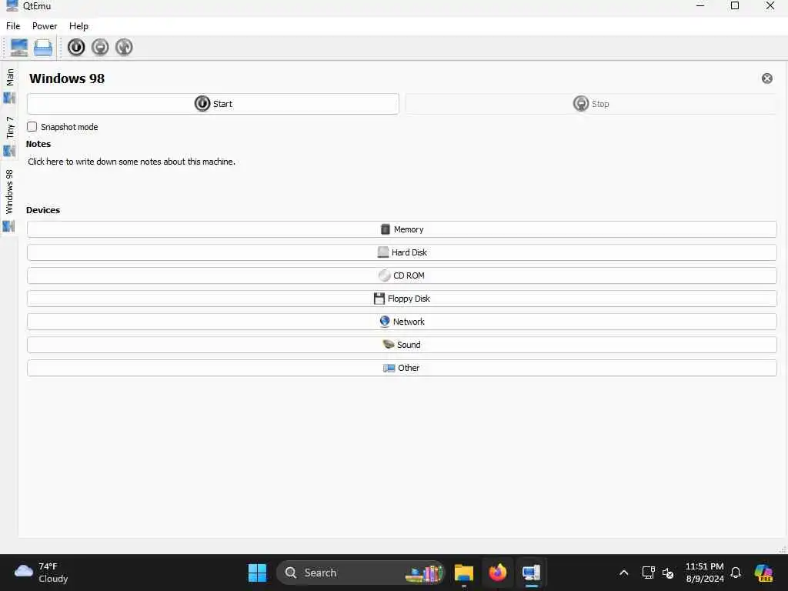The height and width of the screenshot is (591, 788).
Task: Open the notification bell icon
Action: point(736,573)
